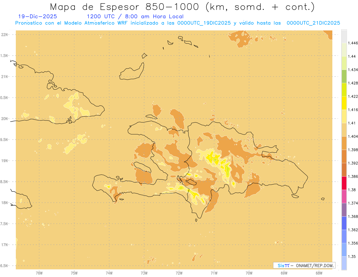Click the legend value '1.35'
Viewport: 358px width, 277px height.
(x=352, y=257)
